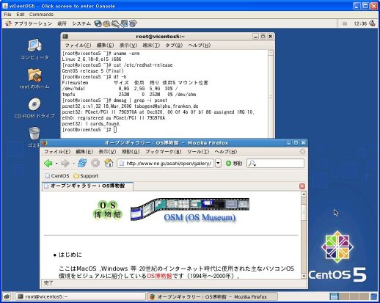The height and width of the screenshot is (303, 380).
Task: Click the Firefox forward arrow
Action: (65, 163)
